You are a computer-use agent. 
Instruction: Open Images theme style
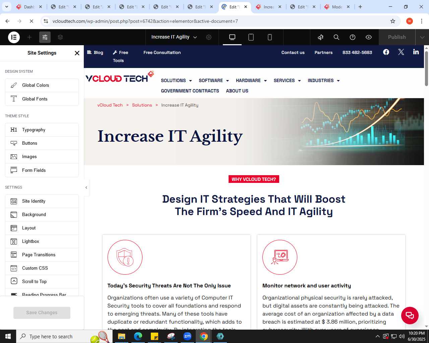click(42, 156)
